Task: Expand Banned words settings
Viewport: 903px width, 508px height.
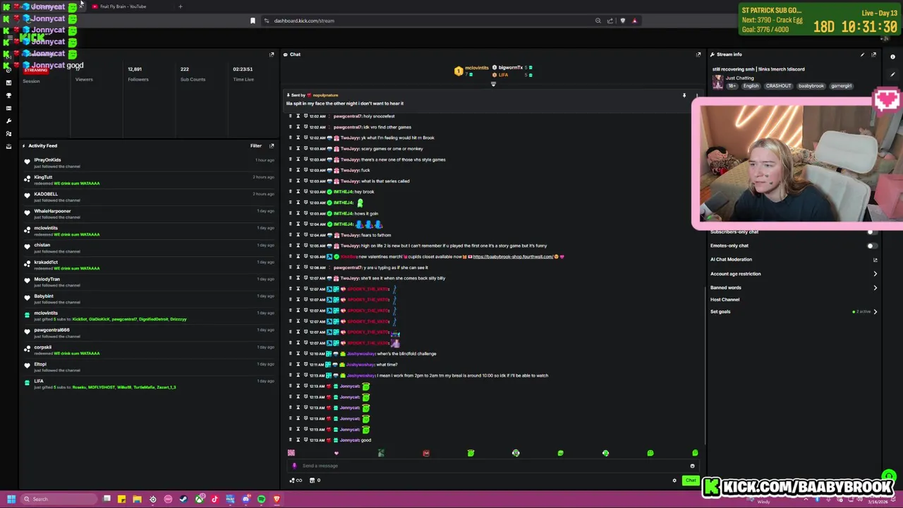Action: point(875,287)
